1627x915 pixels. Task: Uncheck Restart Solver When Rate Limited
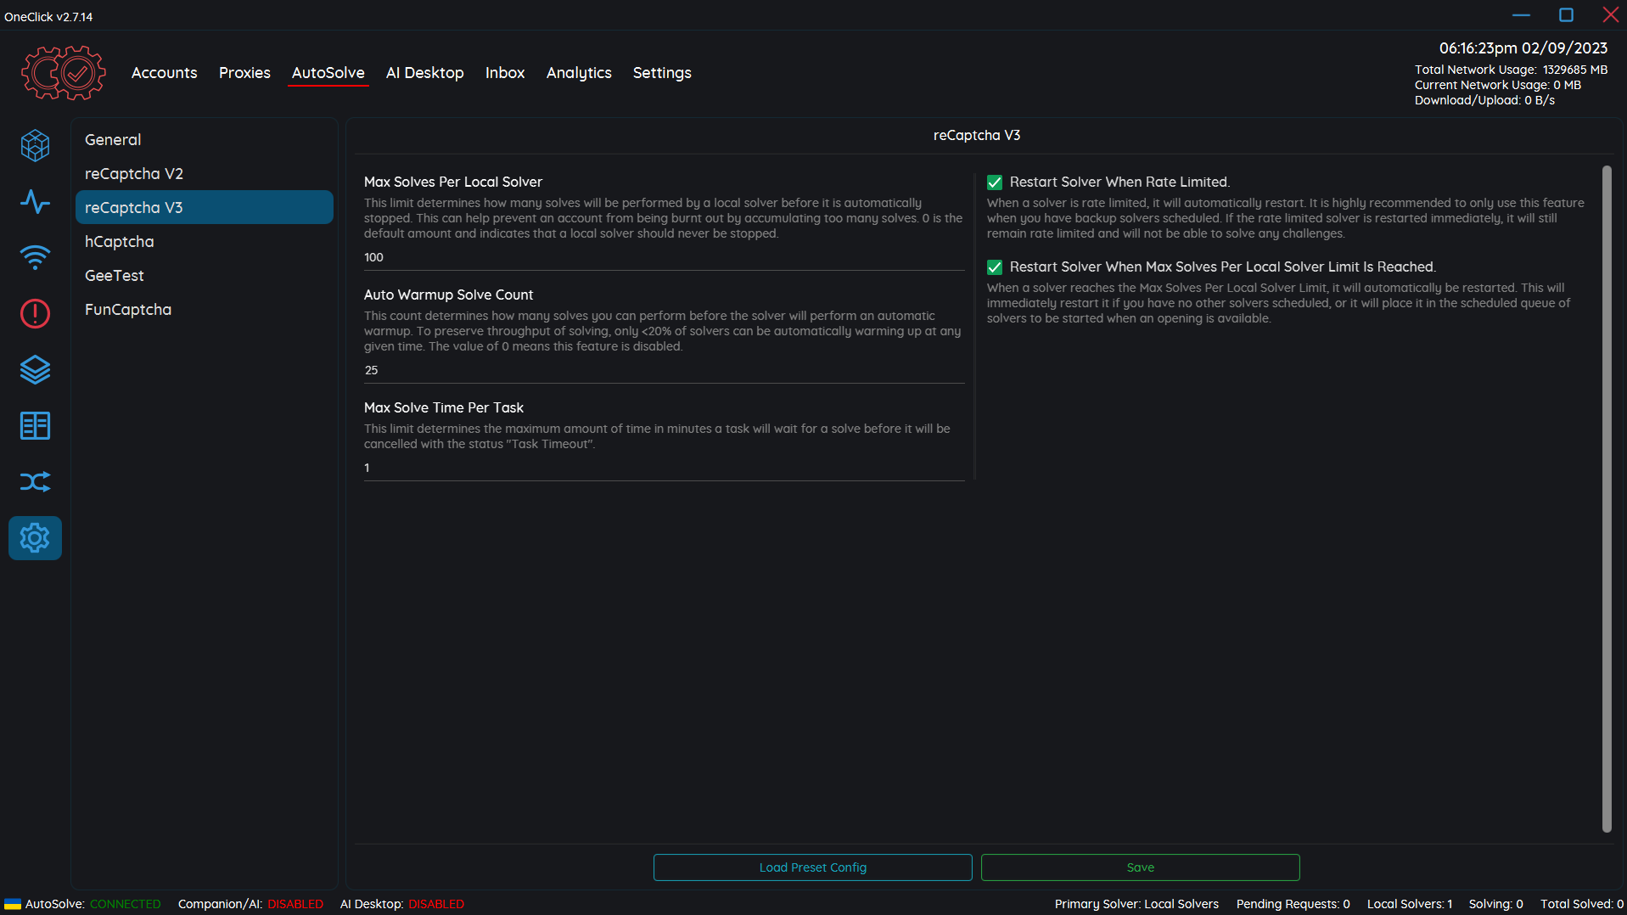coord(994,182)
